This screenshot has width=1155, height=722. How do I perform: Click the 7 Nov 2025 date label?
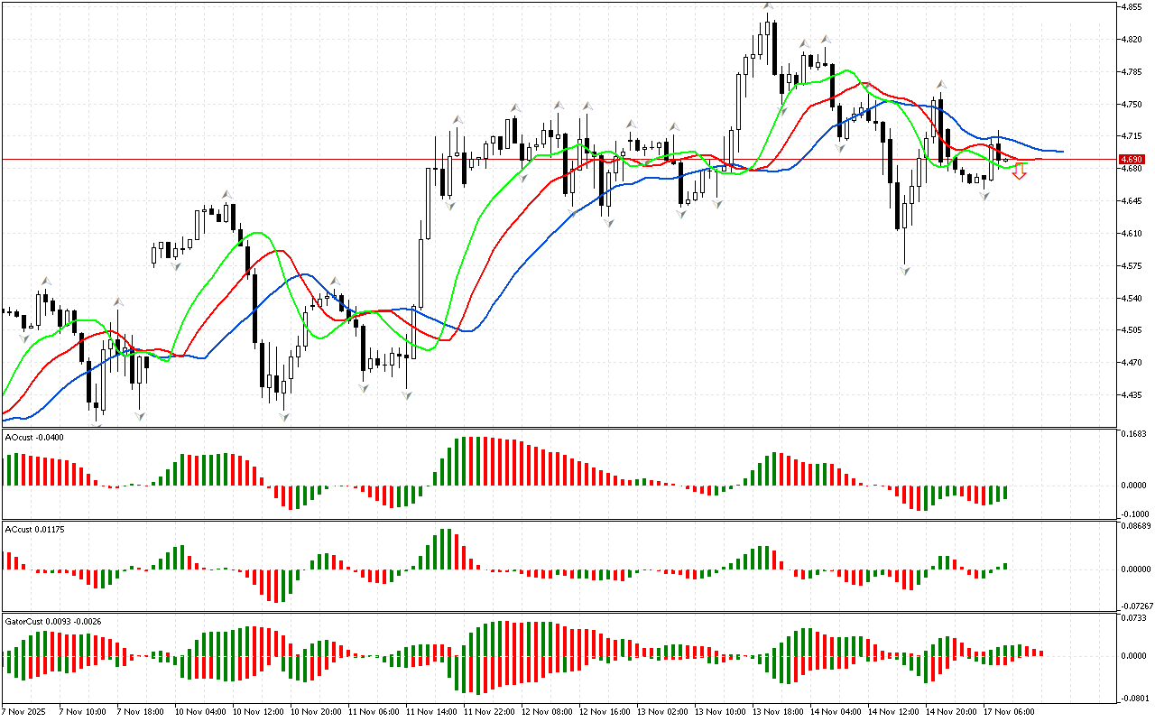23,711
